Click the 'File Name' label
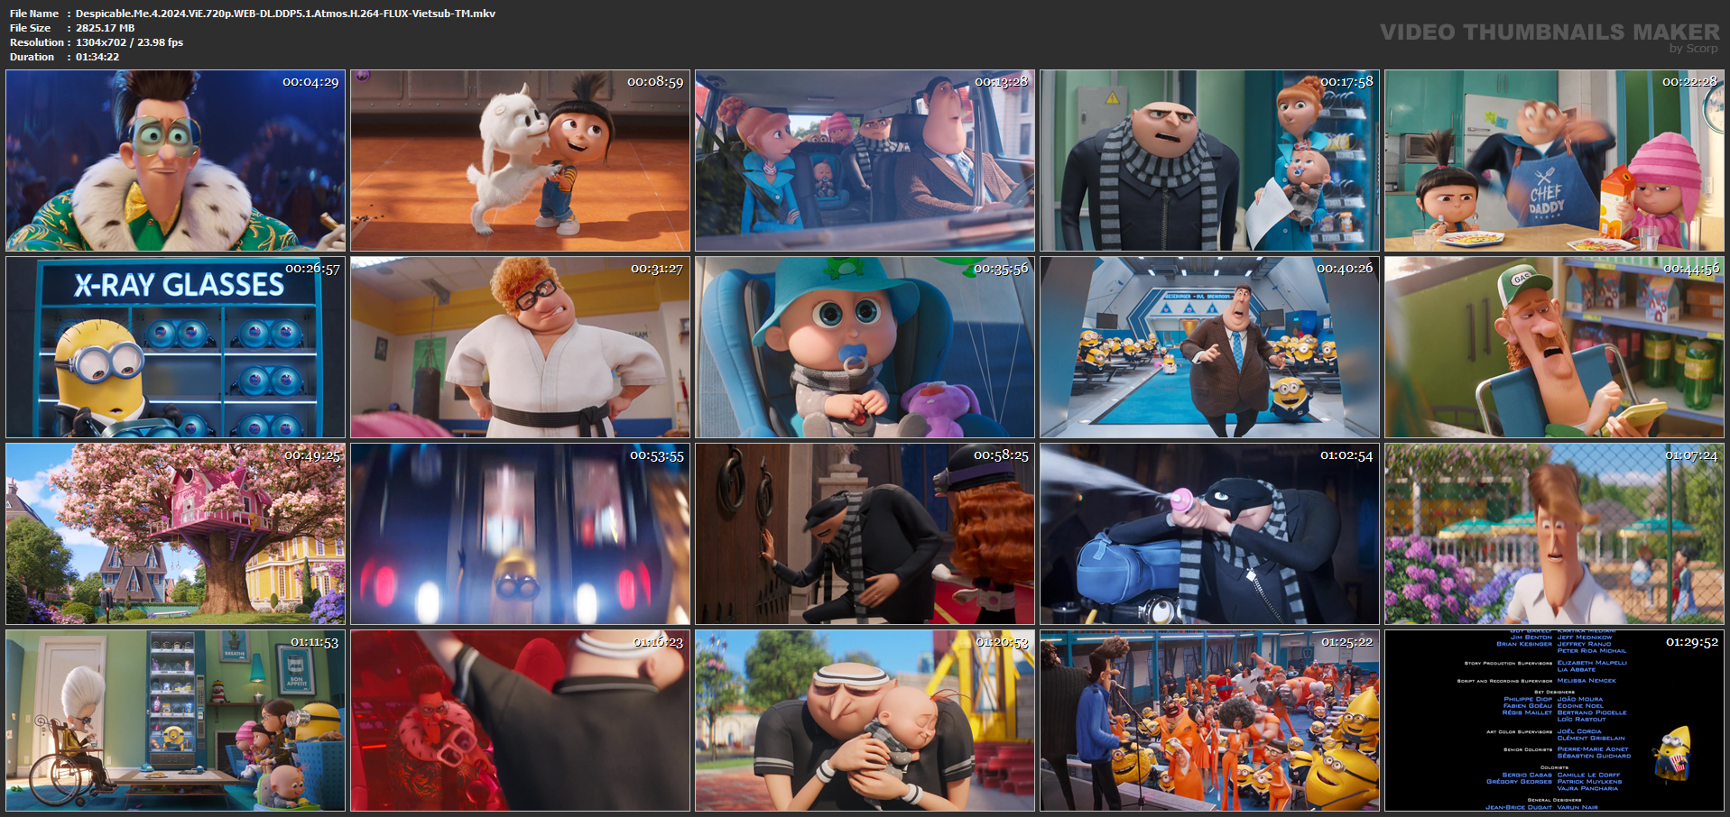1730x817 pixels. click(34, 14)
